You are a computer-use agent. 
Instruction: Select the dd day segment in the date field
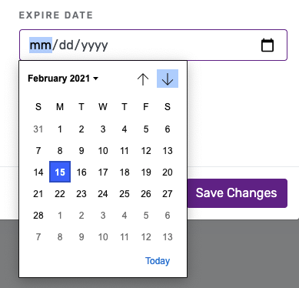point(66,45)
